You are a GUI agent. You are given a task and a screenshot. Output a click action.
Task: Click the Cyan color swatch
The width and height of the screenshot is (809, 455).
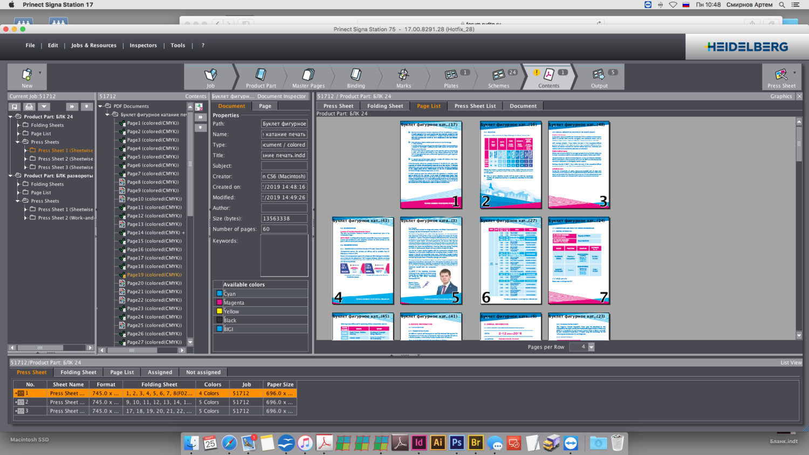click(220, 294)
